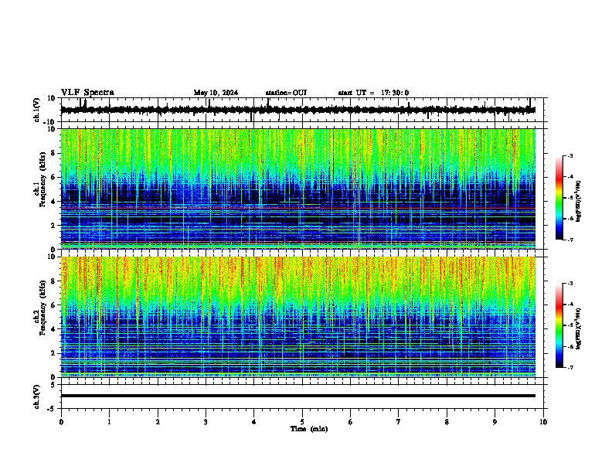Click the ch.2 color scale bar
Image resolution: width=612 pixels, height=473 pixels.
coord(559,325)
